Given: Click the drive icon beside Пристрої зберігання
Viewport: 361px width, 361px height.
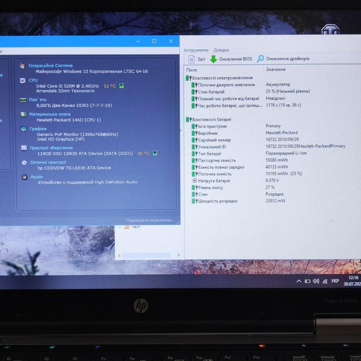Looking at the screenshot, I should point(24,148).
